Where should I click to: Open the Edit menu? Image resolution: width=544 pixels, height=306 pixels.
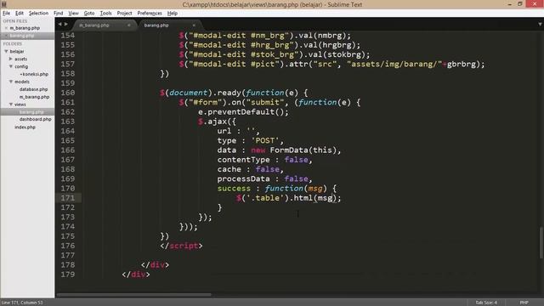click(20, 14)
